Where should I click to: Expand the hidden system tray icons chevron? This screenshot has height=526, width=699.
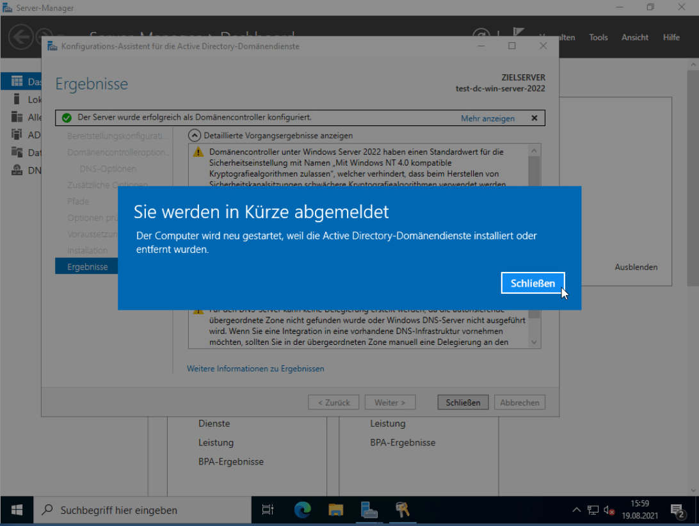[576, 510]
